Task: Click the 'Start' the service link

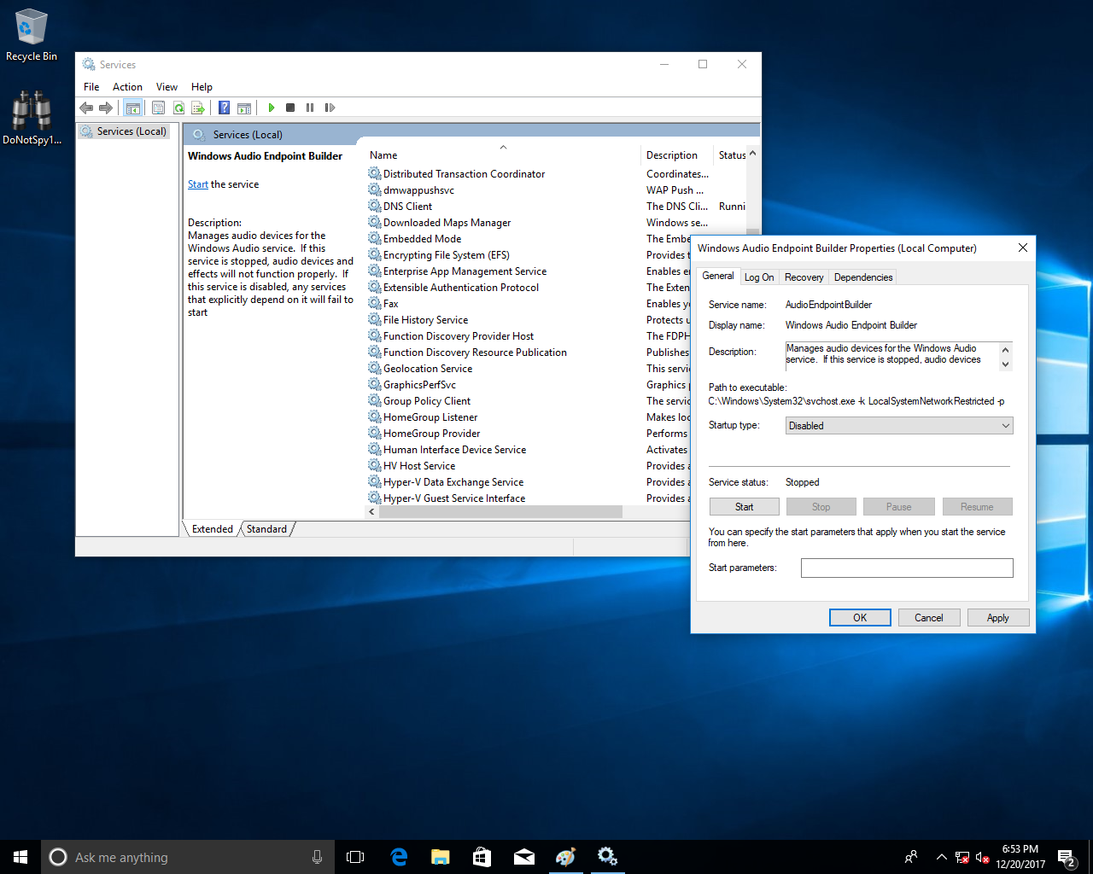Action: 197,184
